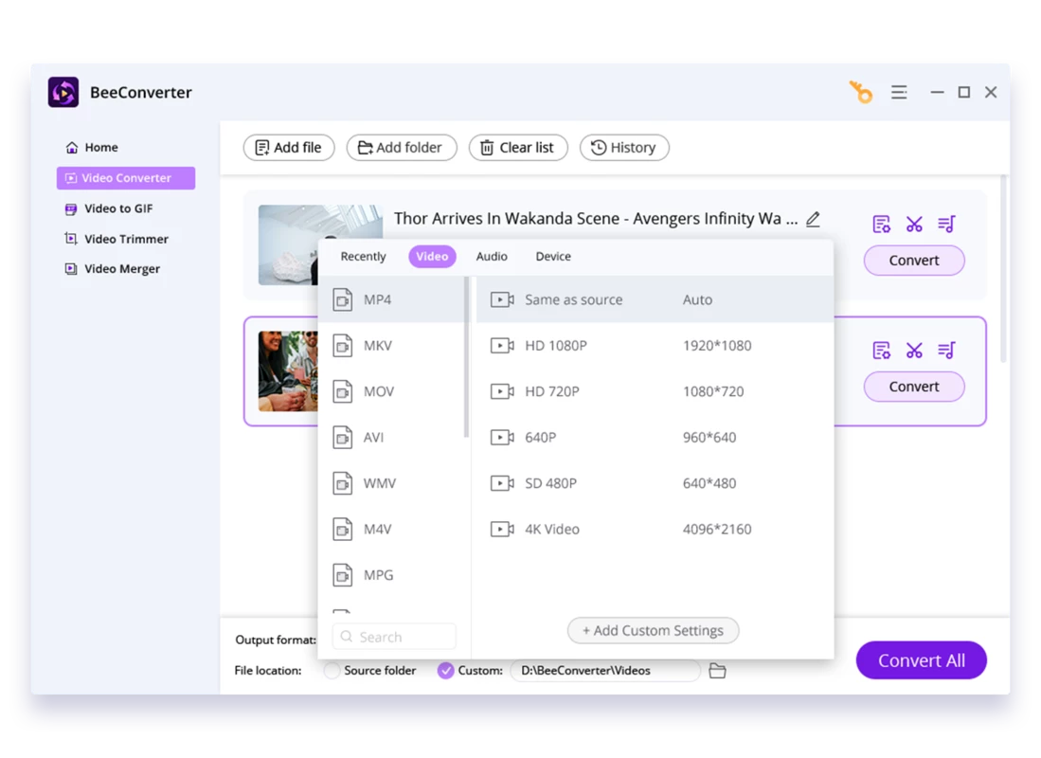Browse output folder icon
This screenshot has height=758, width=1041.
(717, 670)
